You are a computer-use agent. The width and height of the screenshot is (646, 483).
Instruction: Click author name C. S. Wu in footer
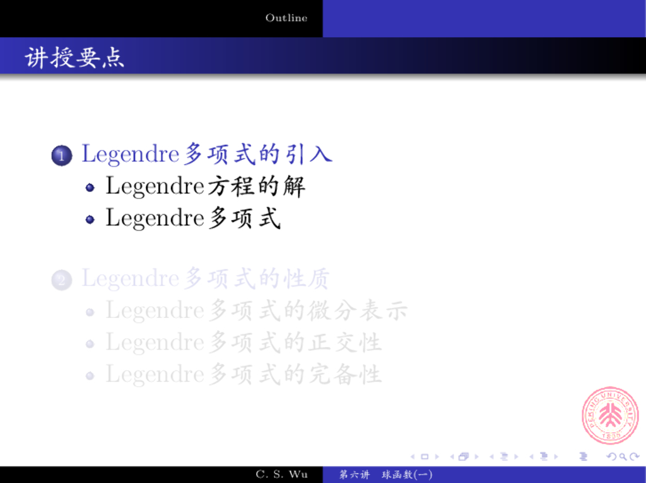coord(281,474)
